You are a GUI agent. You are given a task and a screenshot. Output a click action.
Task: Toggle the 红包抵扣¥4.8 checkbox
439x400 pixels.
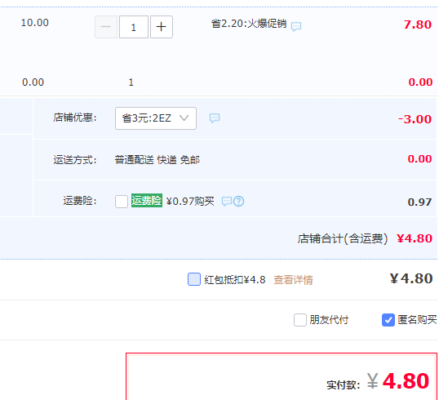194,279
